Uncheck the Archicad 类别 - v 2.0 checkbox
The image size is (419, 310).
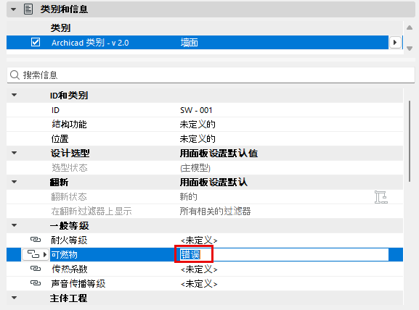(36, 42)
